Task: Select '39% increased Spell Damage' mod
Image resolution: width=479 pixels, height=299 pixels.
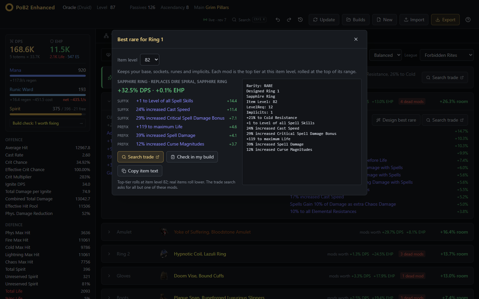Action: click(165, 135)
